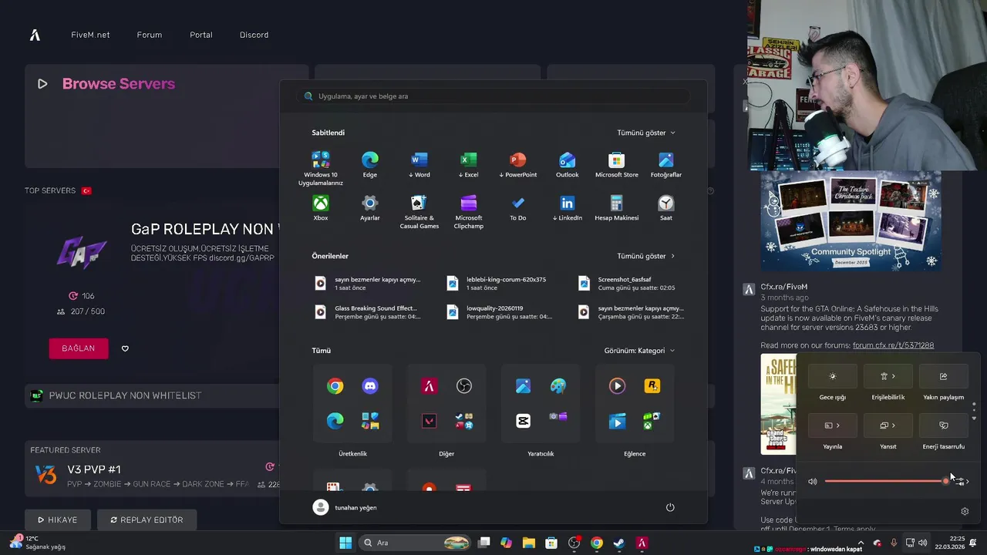Open Yansıt project options
Viewport: 987px width, 555px height.
(x=888, y=425)
